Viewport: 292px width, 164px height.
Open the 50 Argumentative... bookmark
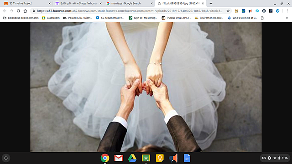click(x=110, y=18)
